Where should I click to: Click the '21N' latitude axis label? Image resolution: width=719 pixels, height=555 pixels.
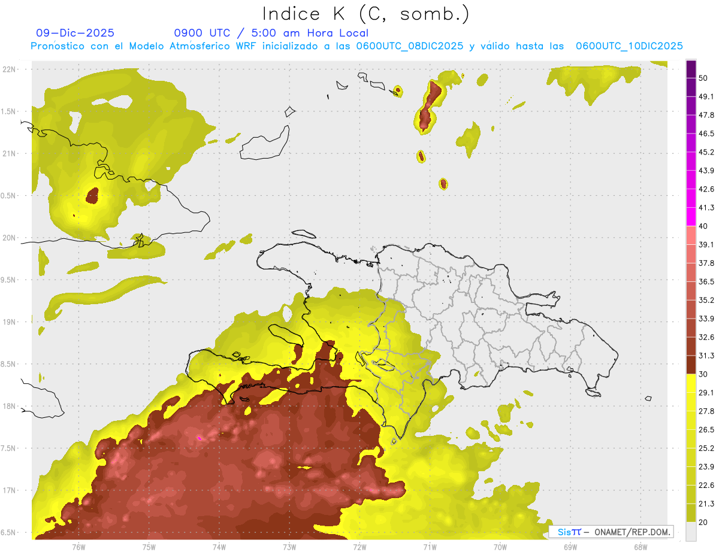(10, 153)
